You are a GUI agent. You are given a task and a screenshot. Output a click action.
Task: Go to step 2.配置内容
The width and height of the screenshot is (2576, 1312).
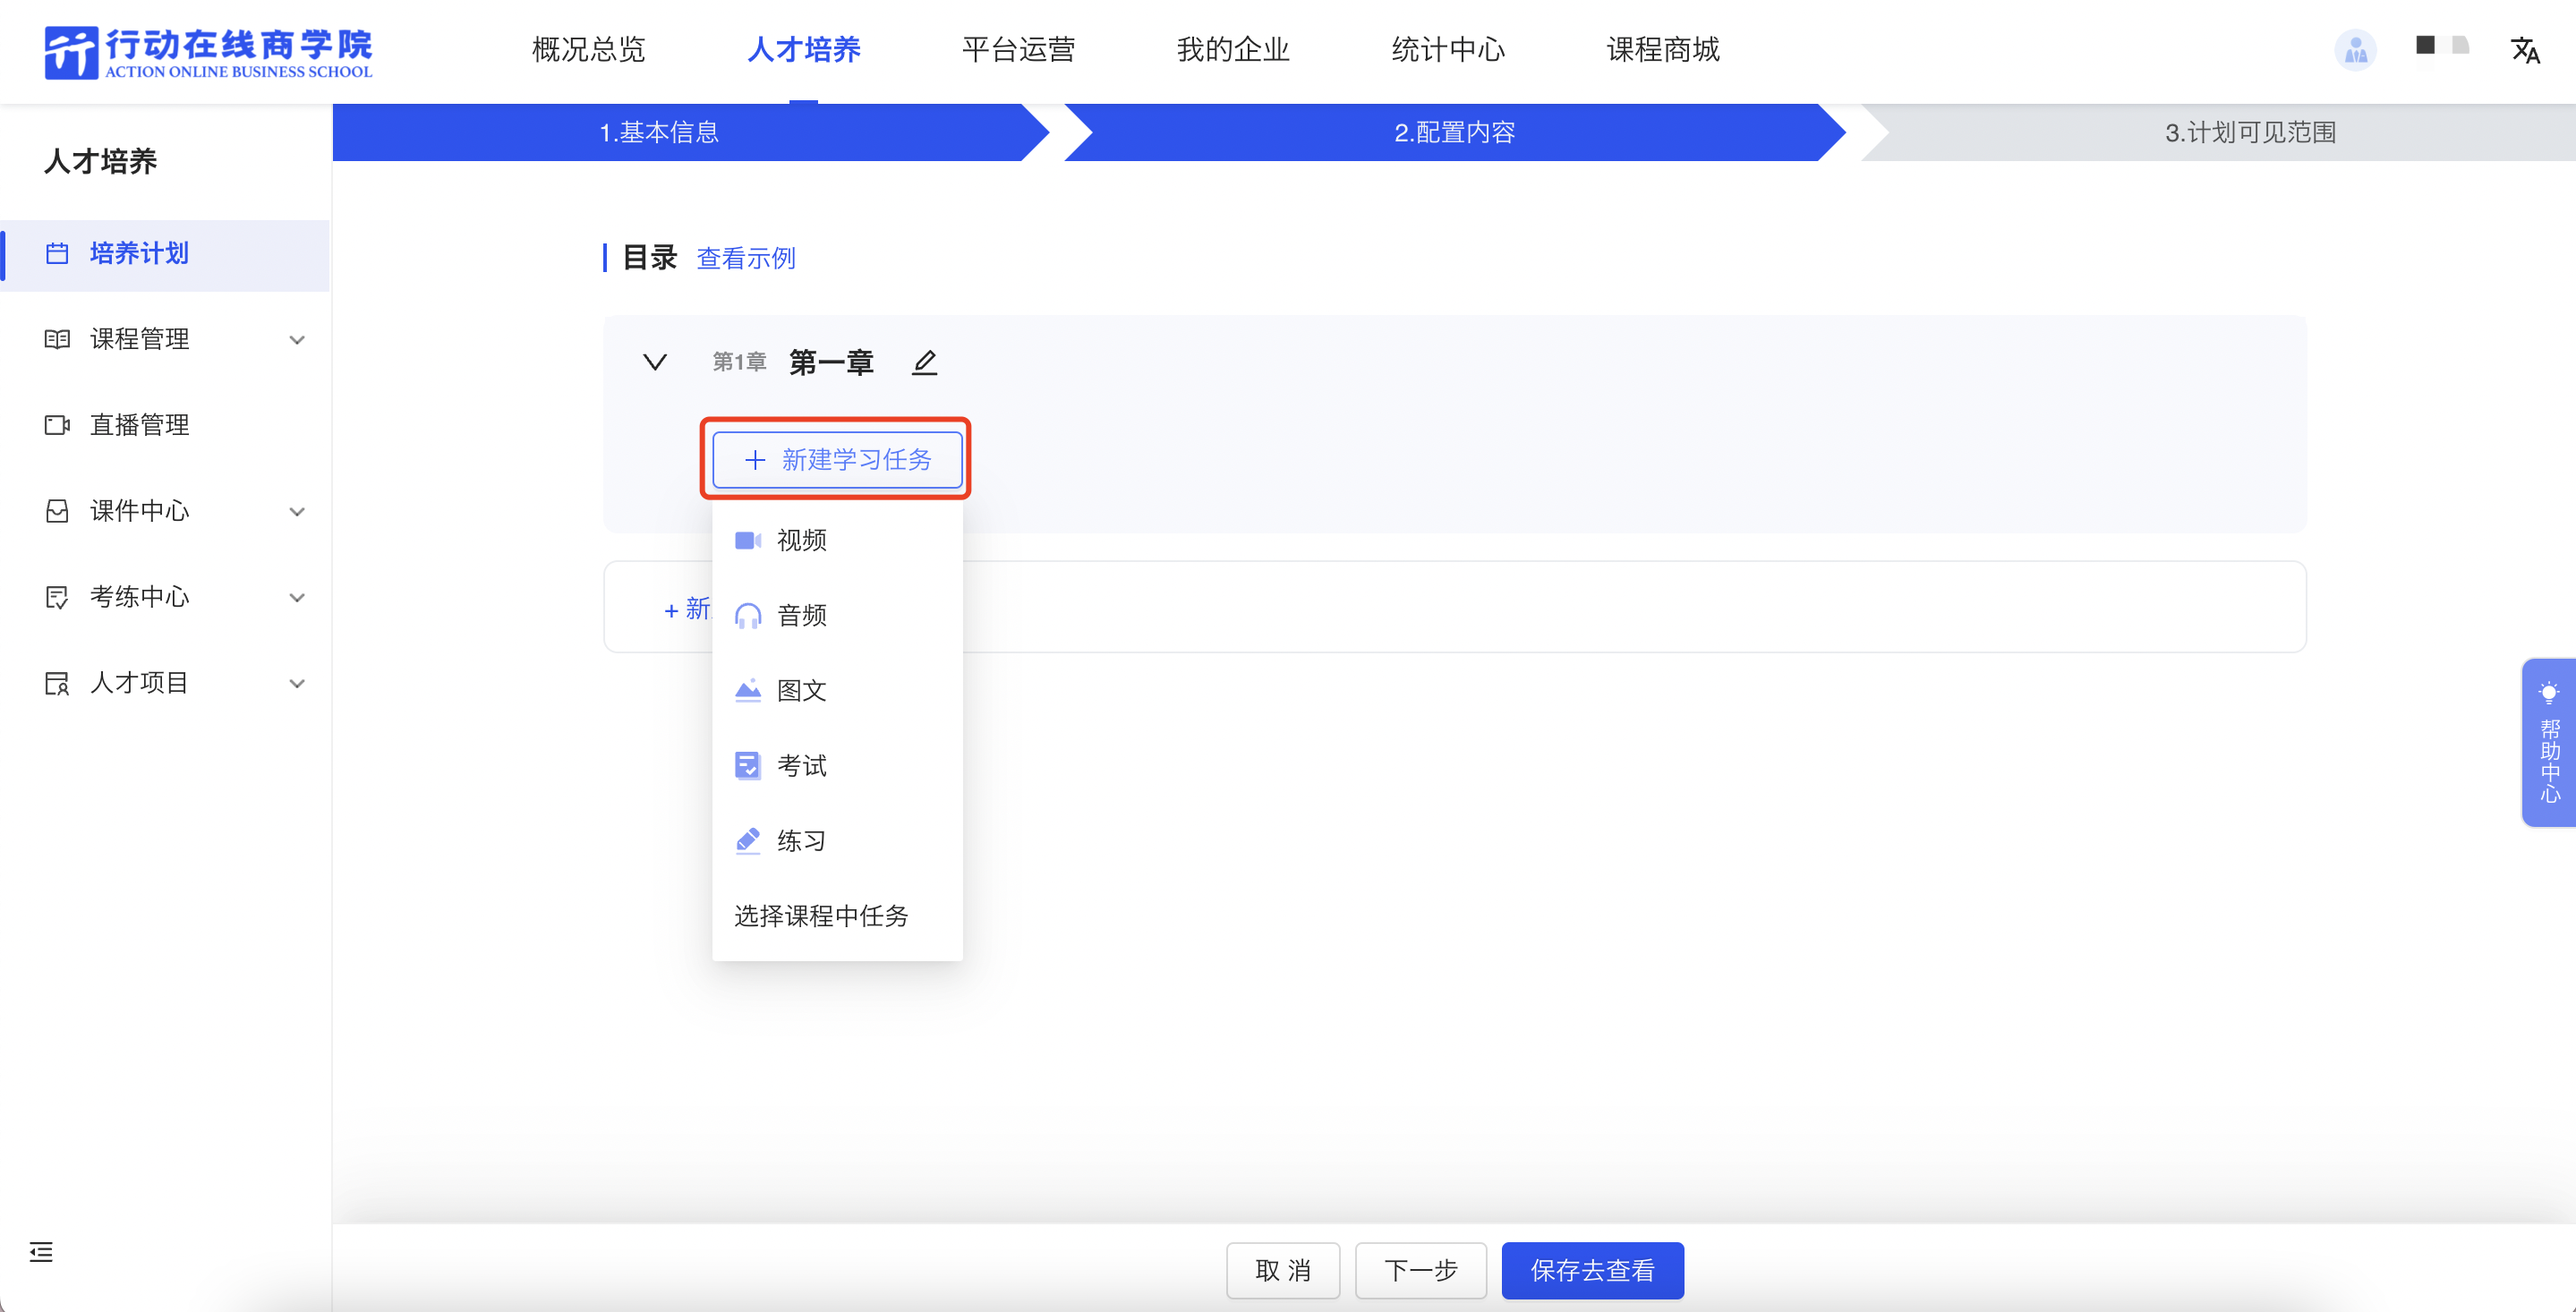point(1455,132)
